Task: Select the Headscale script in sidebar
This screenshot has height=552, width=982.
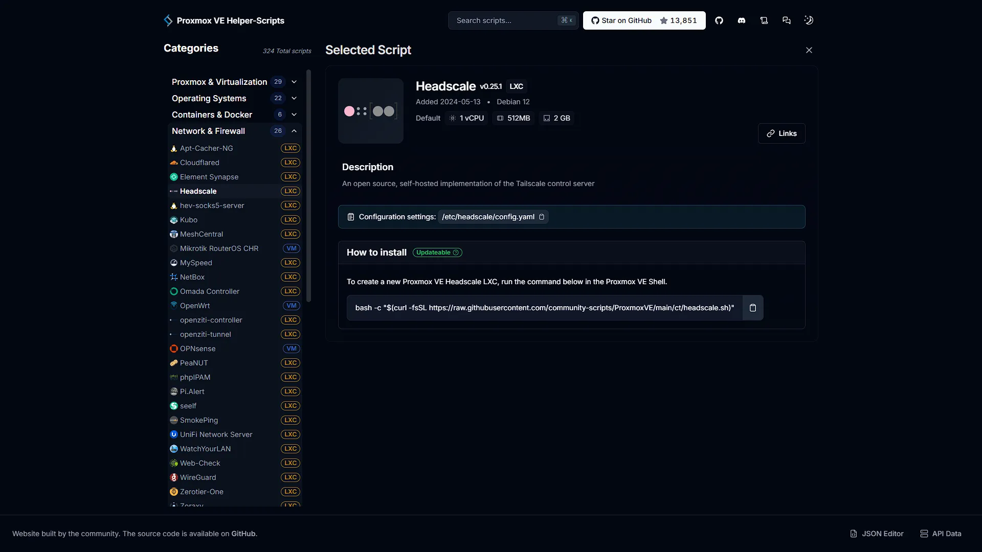Action: point(235,191)
